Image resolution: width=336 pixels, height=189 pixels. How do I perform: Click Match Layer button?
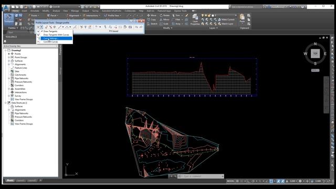pos(226,24)
